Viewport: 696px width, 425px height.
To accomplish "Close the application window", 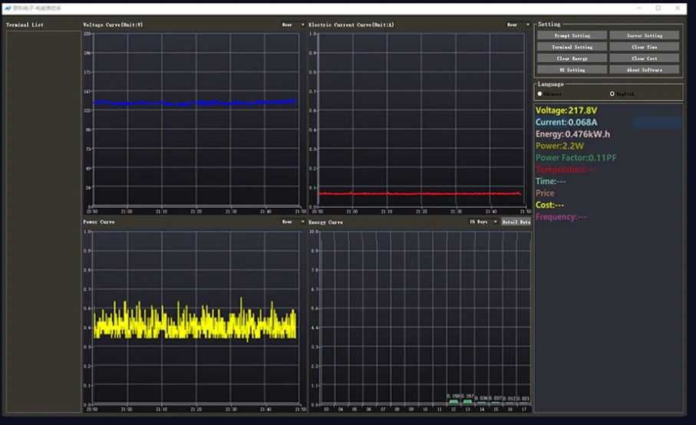I will pyautogui.click(x=678, y=8).
